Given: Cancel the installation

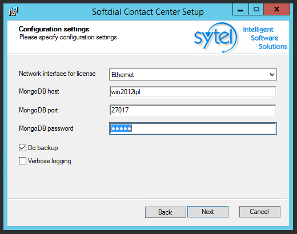Looking at the screenshot, I should click(259, 212).
